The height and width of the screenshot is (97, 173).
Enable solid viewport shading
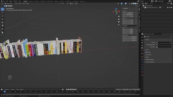[x=134, y=4]
